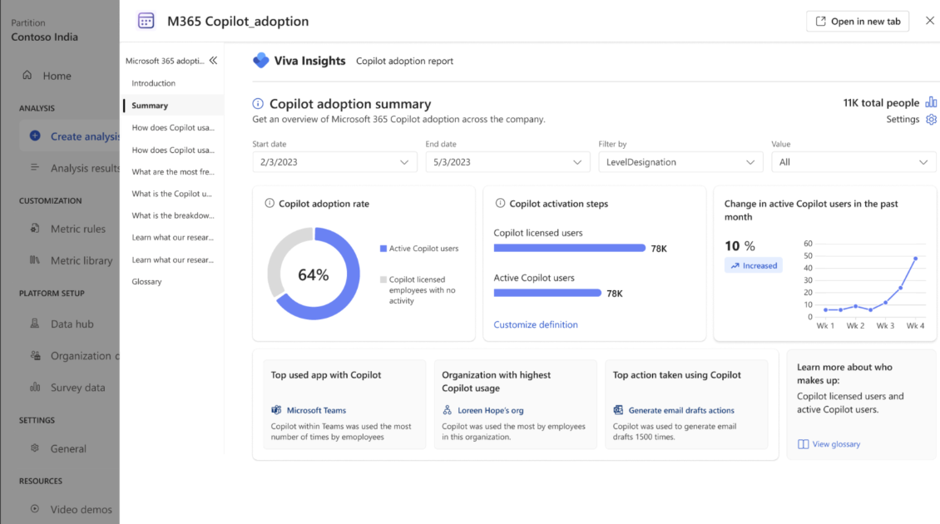Select Glossary in report navigation

(x=146, y=282)
